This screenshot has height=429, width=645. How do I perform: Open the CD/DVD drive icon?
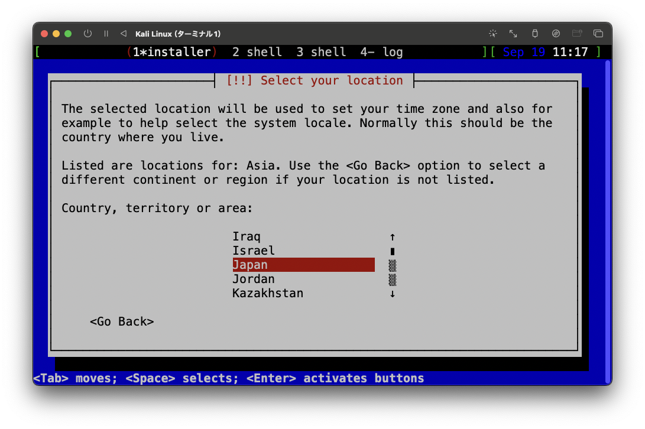point(556,34)
